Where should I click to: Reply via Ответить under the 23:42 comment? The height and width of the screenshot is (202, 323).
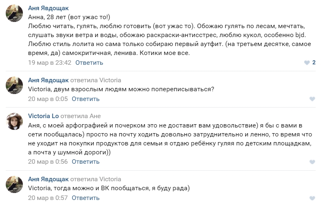click(x=89, y=63)
